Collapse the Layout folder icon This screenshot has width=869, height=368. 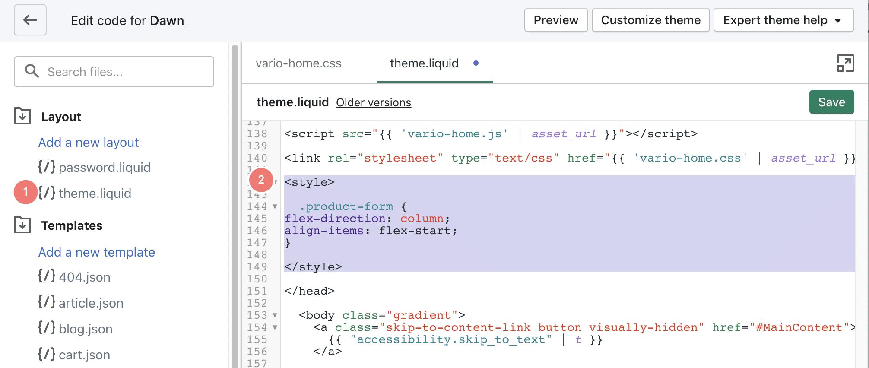[22, 116]
